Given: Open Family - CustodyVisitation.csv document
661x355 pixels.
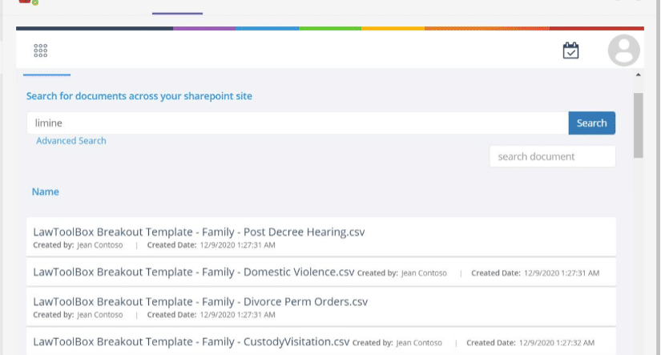Looking at the screenshot, I should pyautogui.click(x=191, y=342).
